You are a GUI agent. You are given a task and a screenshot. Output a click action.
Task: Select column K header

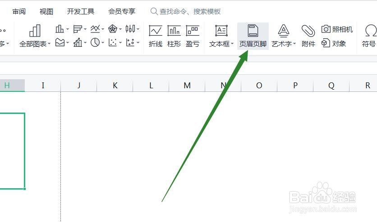coord(115,85)
